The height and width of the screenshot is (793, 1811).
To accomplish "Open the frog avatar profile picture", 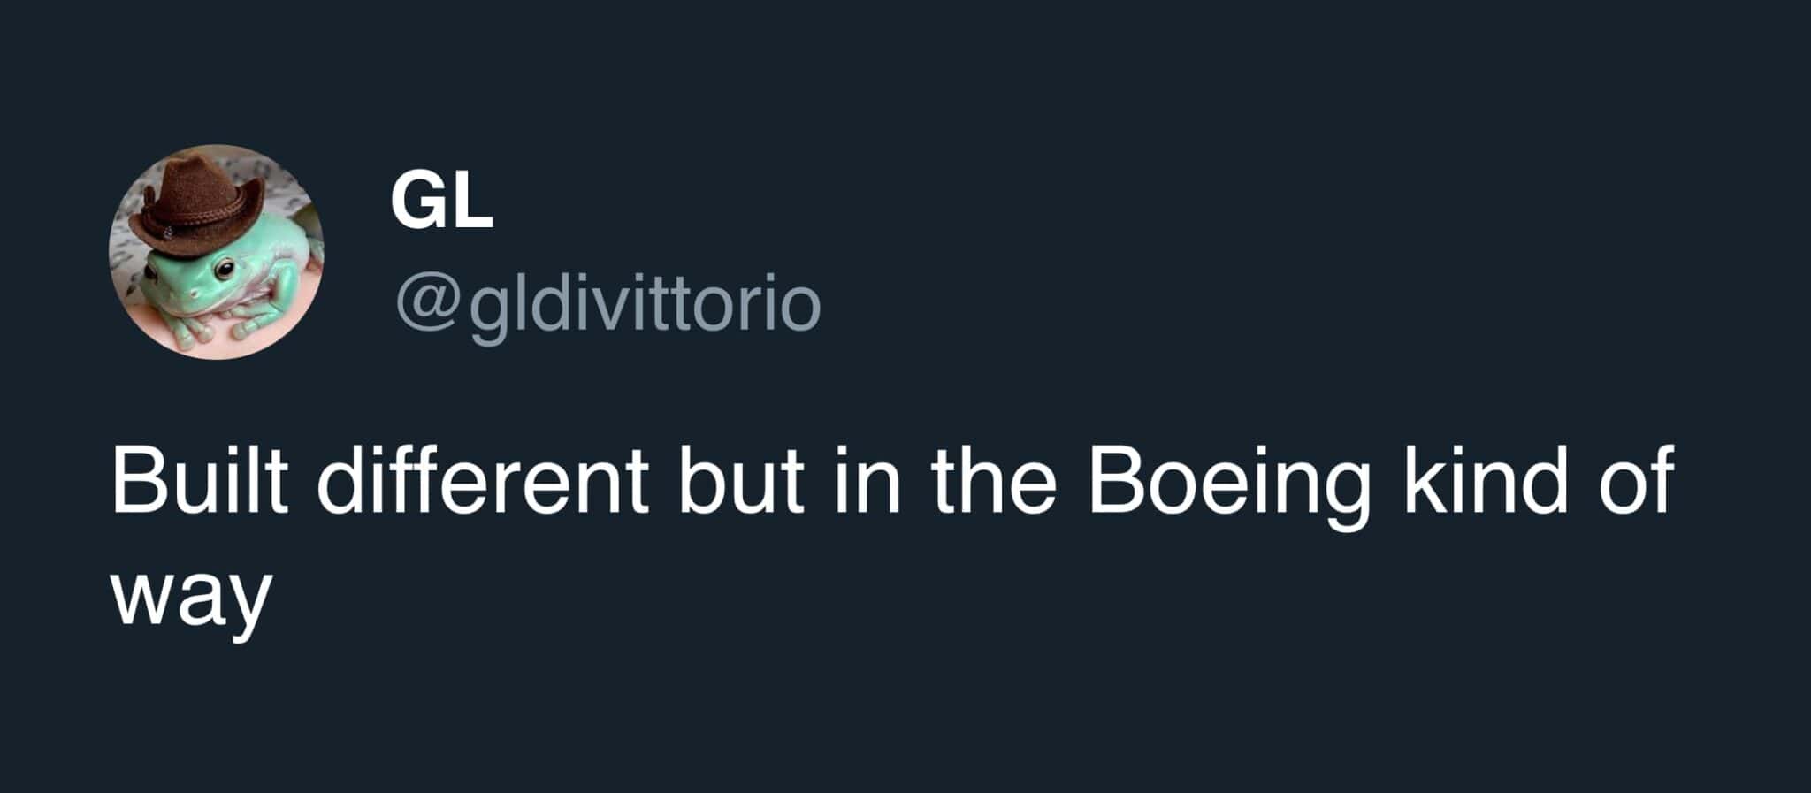I will click(216, 251).
